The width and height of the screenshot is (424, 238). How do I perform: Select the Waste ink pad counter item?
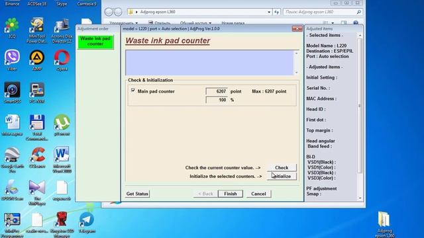(95, 42)
